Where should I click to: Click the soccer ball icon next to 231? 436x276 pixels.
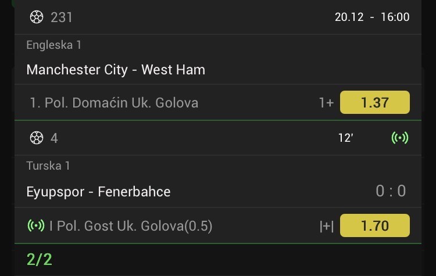[x=36, y=17]
